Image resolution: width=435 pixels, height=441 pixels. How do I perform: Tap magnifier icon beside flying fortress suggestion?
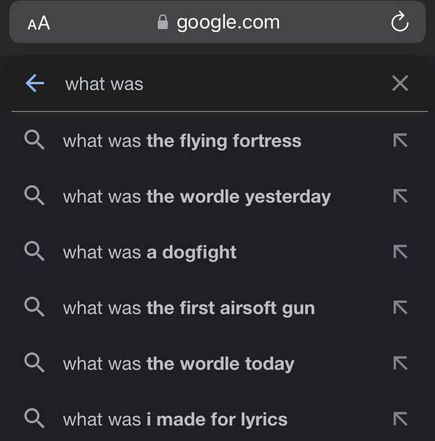(x=34, y=140)
